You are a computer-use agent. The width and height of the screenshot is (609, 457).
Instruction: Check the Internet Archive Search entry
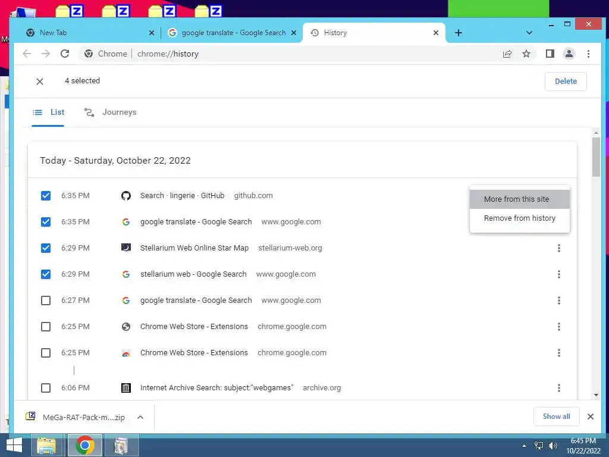(x=46, y=388)
